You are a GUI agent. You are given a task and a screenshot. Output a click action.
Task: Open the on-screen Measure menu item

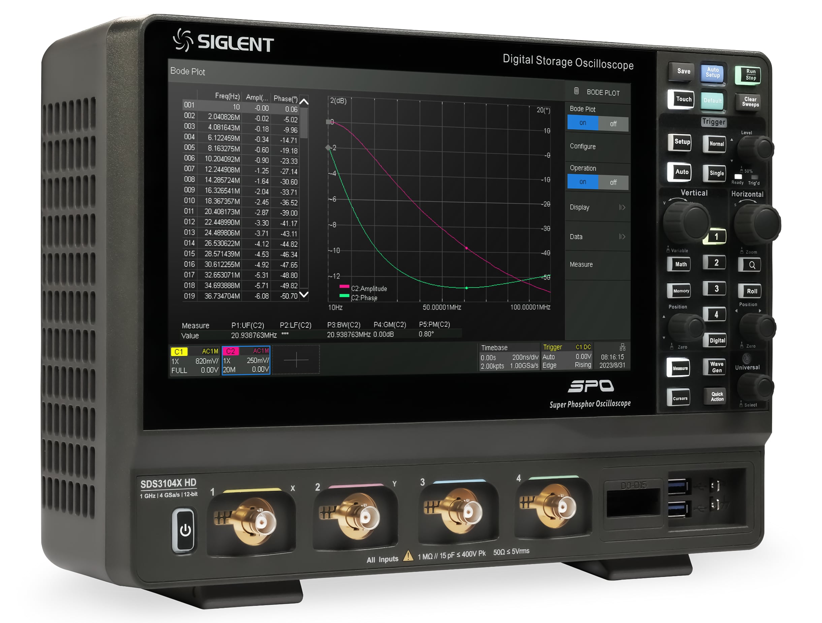pyautogui.click(x=598, y=264)
